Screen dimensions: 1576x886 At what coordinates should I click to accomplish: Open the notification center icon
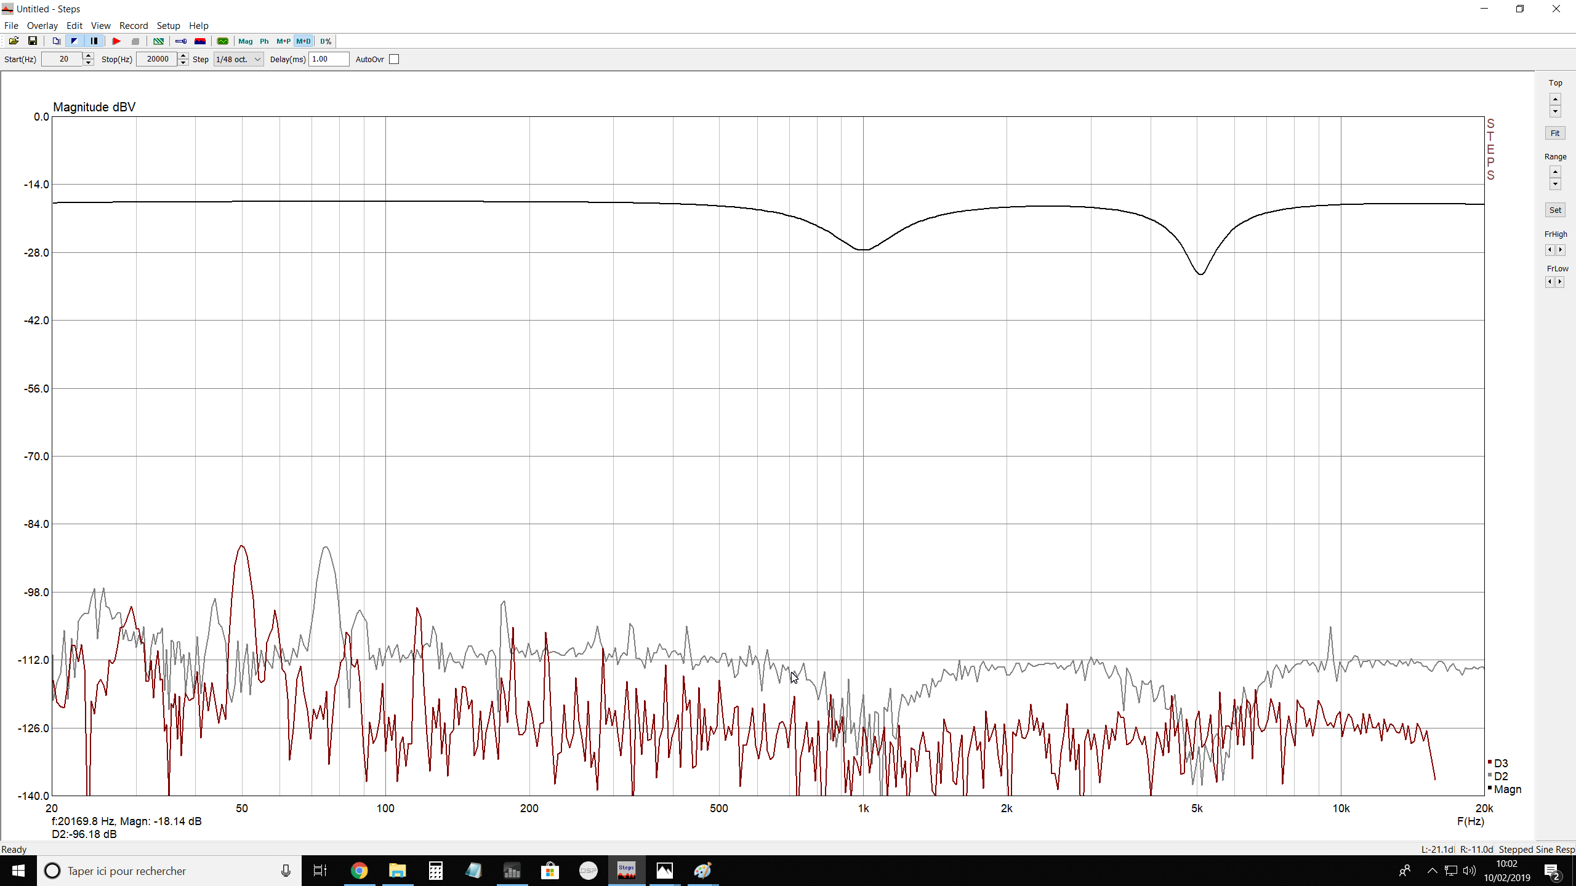(1552, 871)
